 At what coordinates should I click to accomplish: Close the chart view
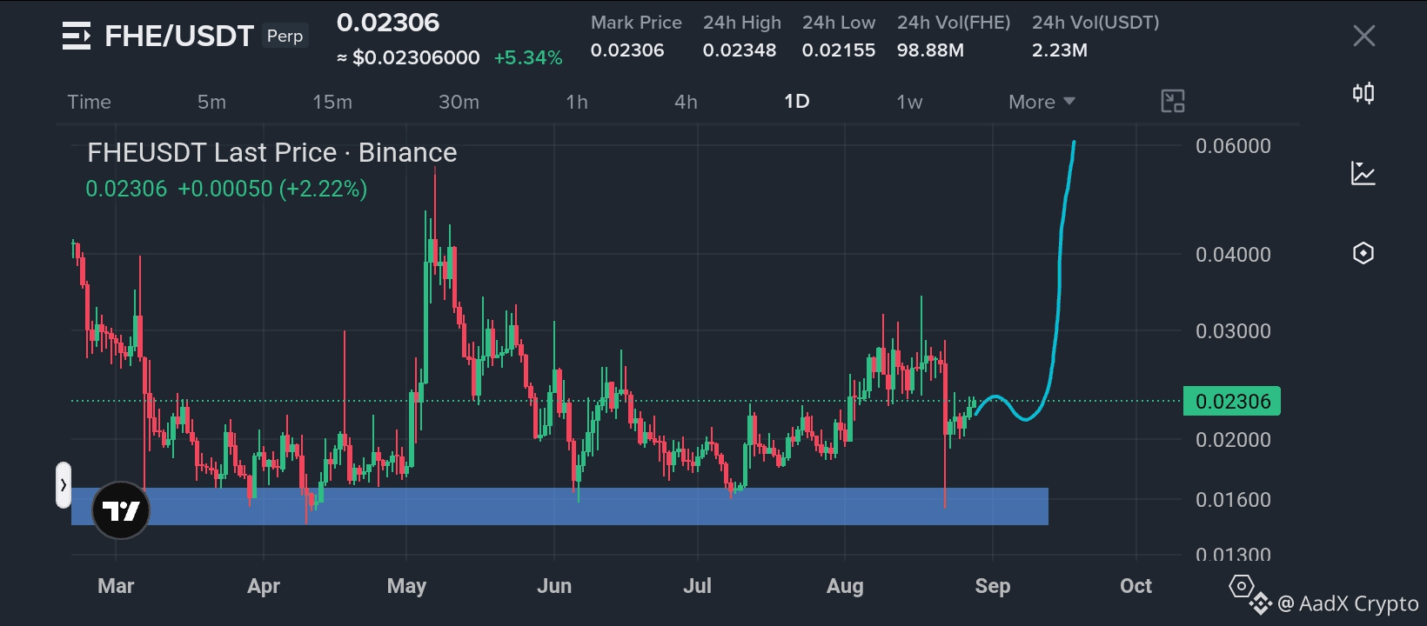pos(1363,36)
